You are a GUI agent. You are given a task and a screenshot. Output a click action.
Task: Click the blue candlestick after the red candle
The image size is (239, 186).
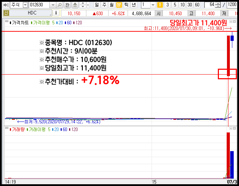(232, 38)
